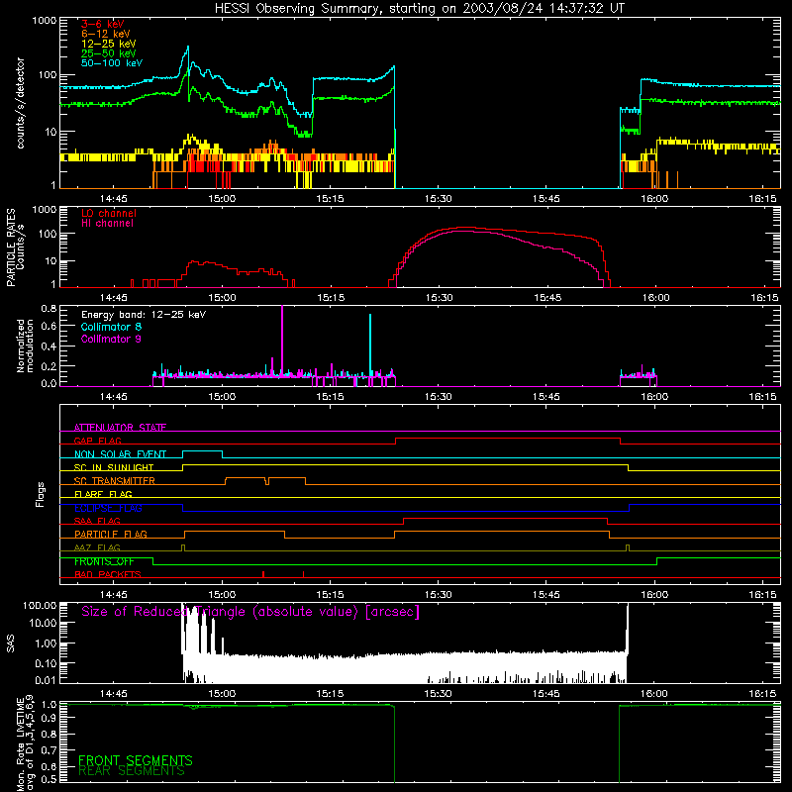Click the 0.8 tick on modulation axis
The width and height of the screenshot is (792, 792).
[49, 309]
